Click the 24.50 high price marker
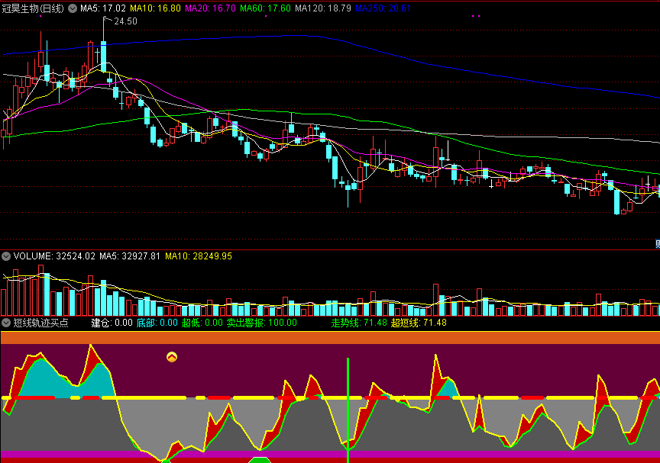The width and height of the screenshot is (660, 463). (125, 21)
